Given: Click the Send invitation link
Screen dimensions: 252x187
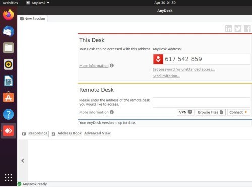Looking at the screenshot, I should (x=166, y=76).
